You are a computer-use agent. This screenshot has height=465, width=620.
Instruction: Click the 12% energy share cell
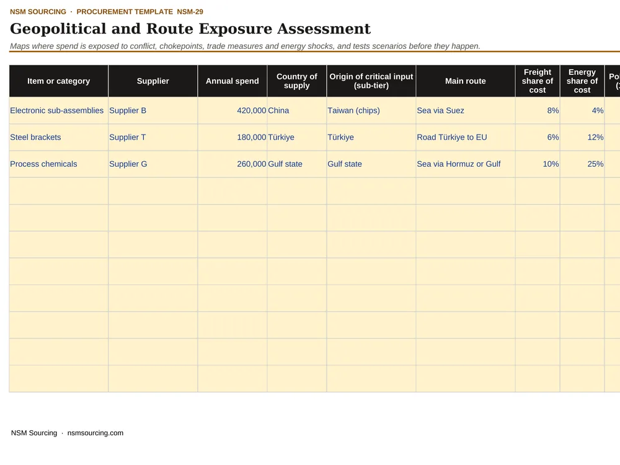582,137
